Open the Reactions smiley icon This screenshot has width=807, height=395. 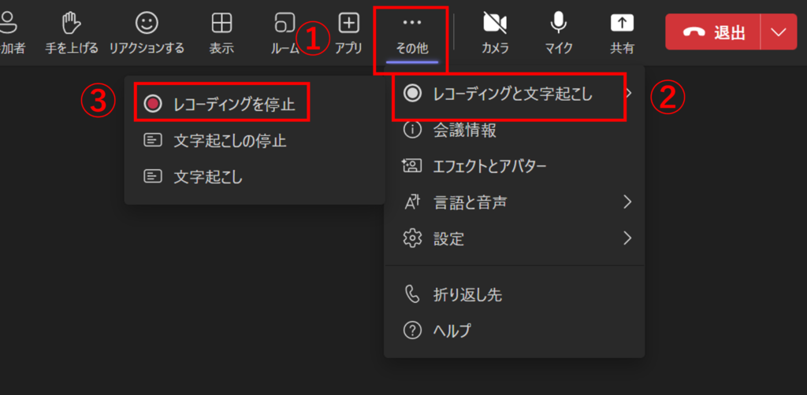(x=147, y=24)
